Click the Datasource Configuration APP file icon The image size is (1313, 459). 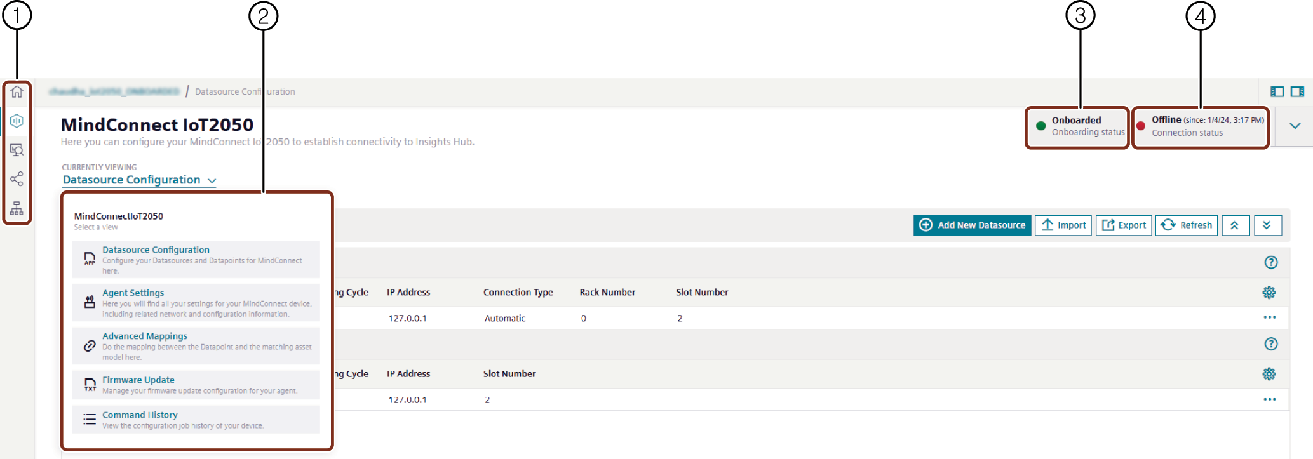90,258
